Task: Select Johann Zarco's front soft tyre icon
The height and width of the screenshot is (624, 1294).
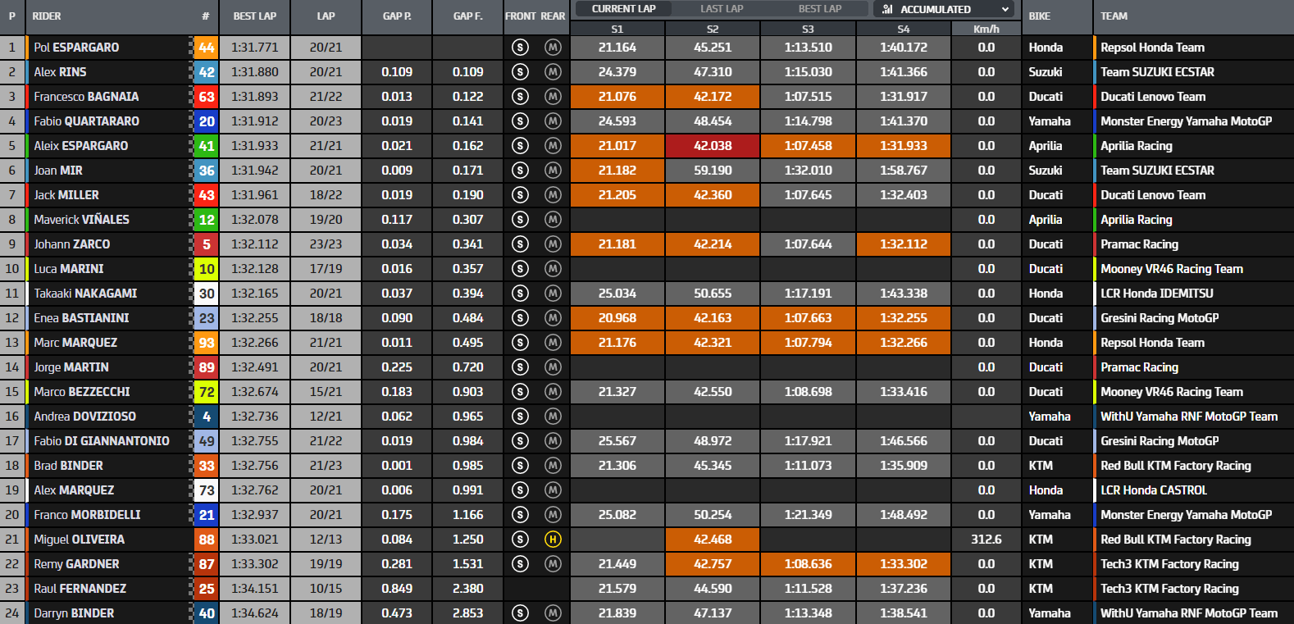Action: point(520,244)
